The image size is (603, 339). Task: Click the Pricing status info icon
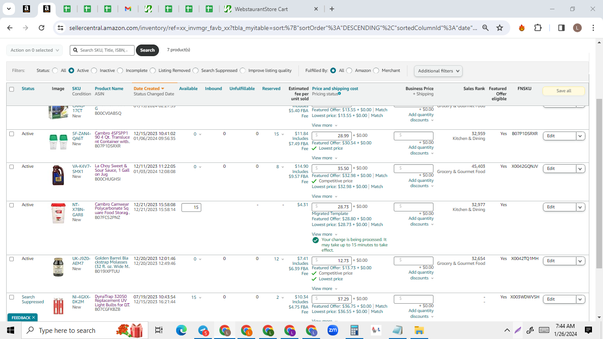(x=339, y=94)
